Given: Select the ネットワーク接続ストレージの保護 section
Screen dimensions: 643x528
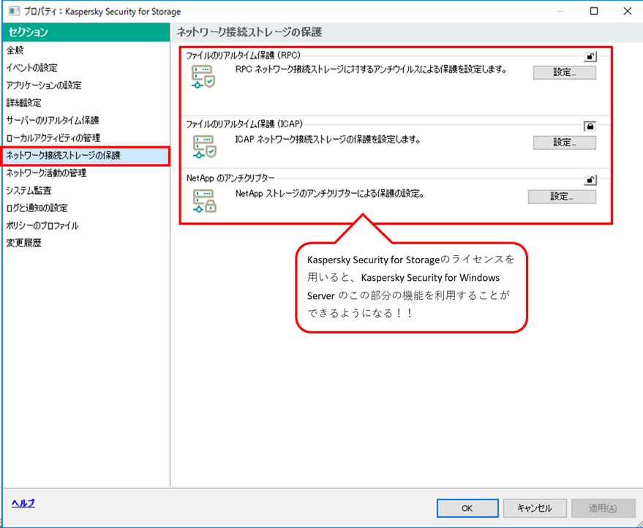Looking at the screenshot, I should 86,156.
